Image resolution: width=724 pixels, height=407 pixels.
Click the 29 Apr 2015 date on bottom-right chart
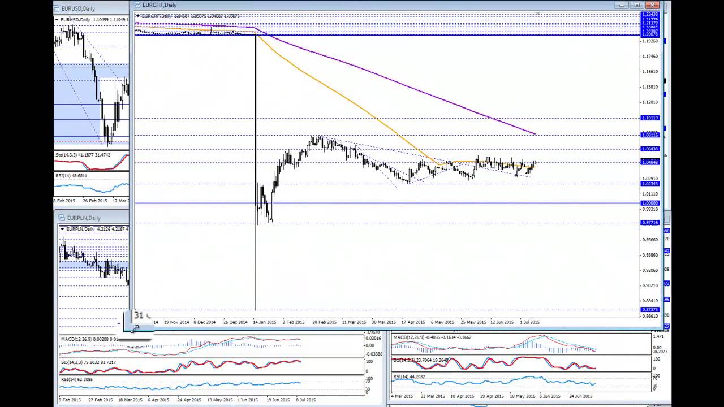493,396
